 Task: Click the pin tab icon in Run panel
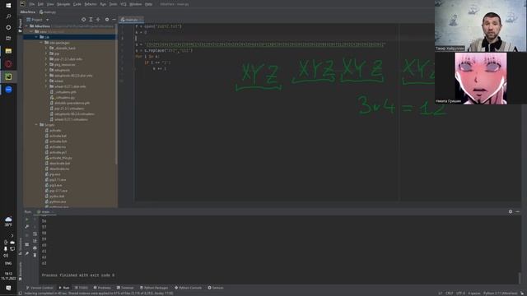(27, 253)
